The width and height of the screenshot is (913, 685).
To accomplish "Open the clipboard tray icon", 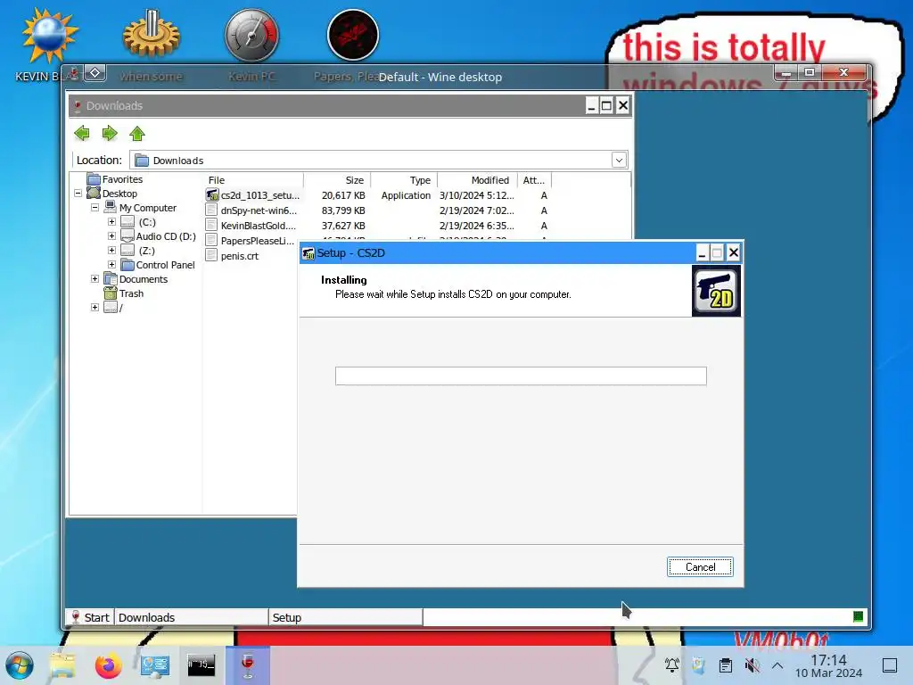I will [726, 665].
